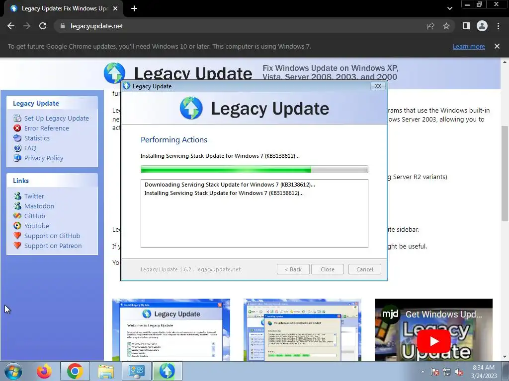View site information lock icon
Image resolution: width=509 pixels, height=381 pixels.
[x=63, y=26]
